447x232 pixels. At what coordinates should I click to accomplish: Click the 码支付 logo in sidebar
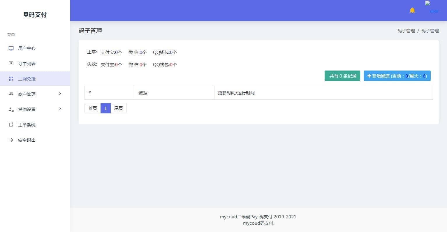coord(35,15)
